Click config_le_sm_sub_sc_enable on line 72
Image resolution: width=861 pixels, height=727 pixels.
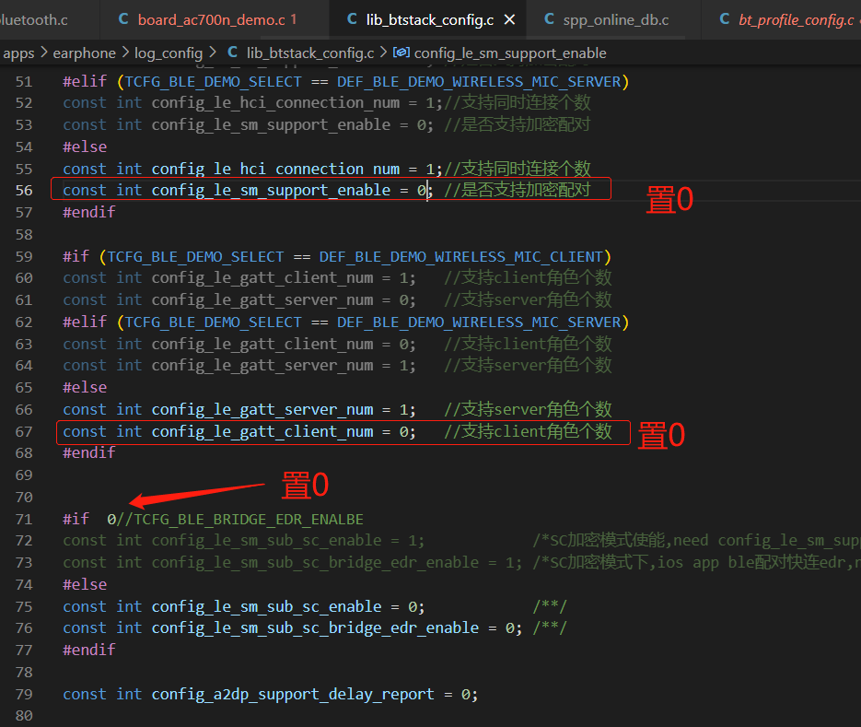[x=267, y=541]
